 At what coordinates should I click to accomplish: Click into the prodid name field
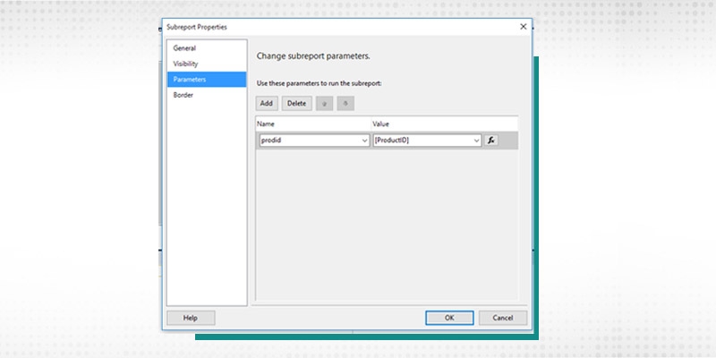point(308,141)
